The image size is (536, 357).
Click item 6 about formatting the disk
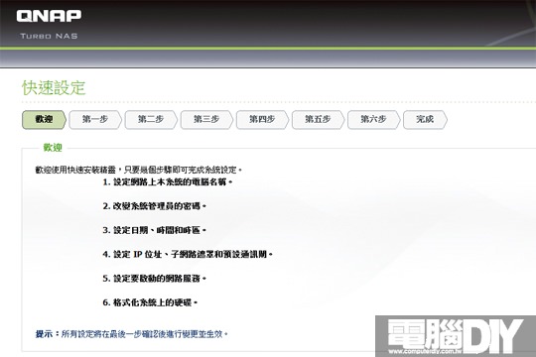150,302
